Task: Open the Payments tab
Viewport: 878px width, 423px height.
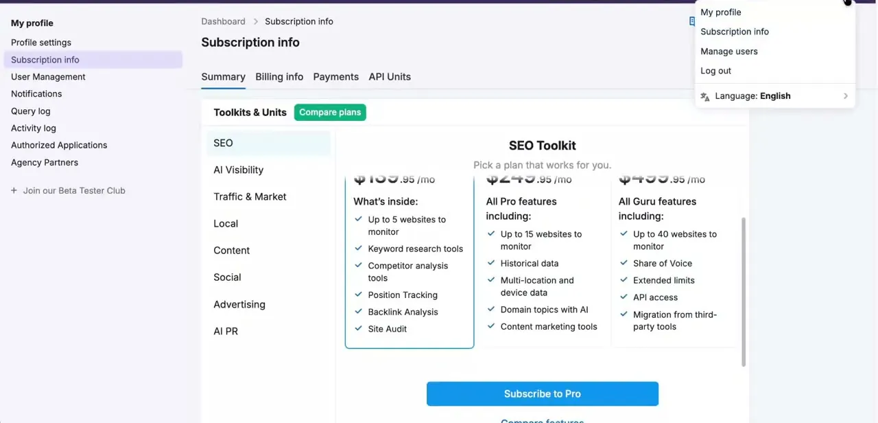Action: [x=336, y=77]
